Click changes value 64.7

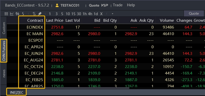coord(188,27)
